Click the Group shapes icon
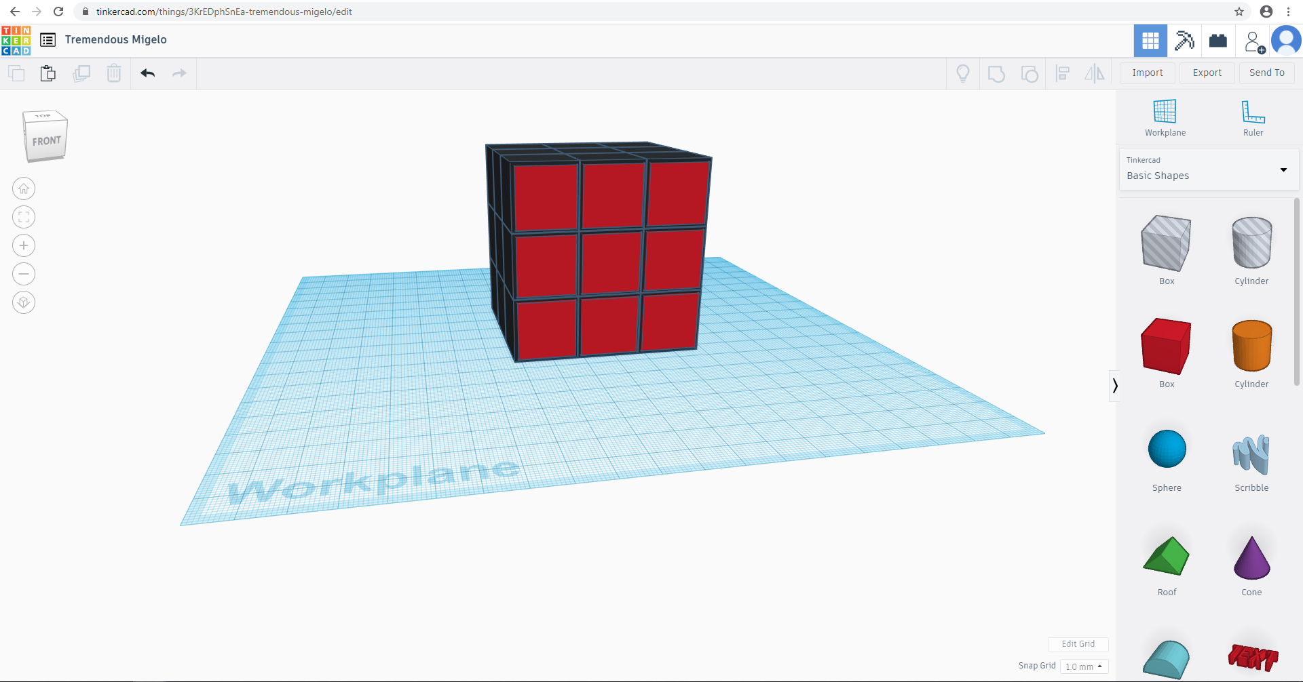 (x=996, y=73)
